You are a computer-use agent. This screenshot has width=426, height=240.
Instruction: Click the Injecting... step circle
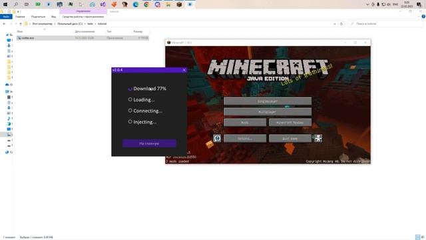pos(130,121)
